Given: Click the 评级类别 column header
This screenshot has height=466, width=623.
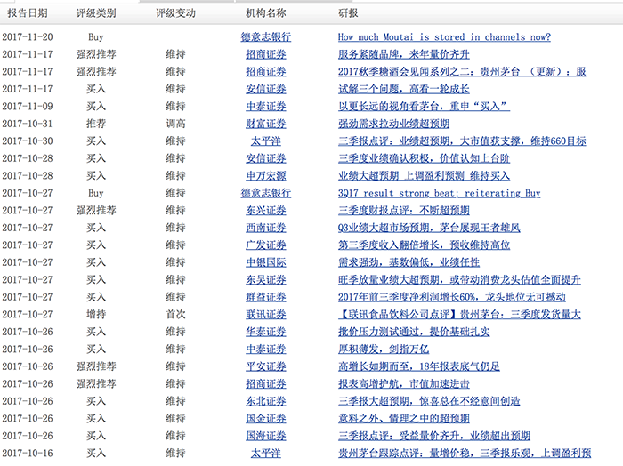Looking at the screenshot, I should click(96, 13).
